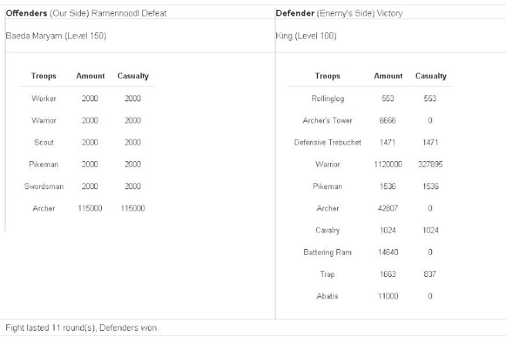This screenshot has width=506, height=337.
Task: Select the Cavalry troop label
Action: pyautogui.click(x=328, y=230)
